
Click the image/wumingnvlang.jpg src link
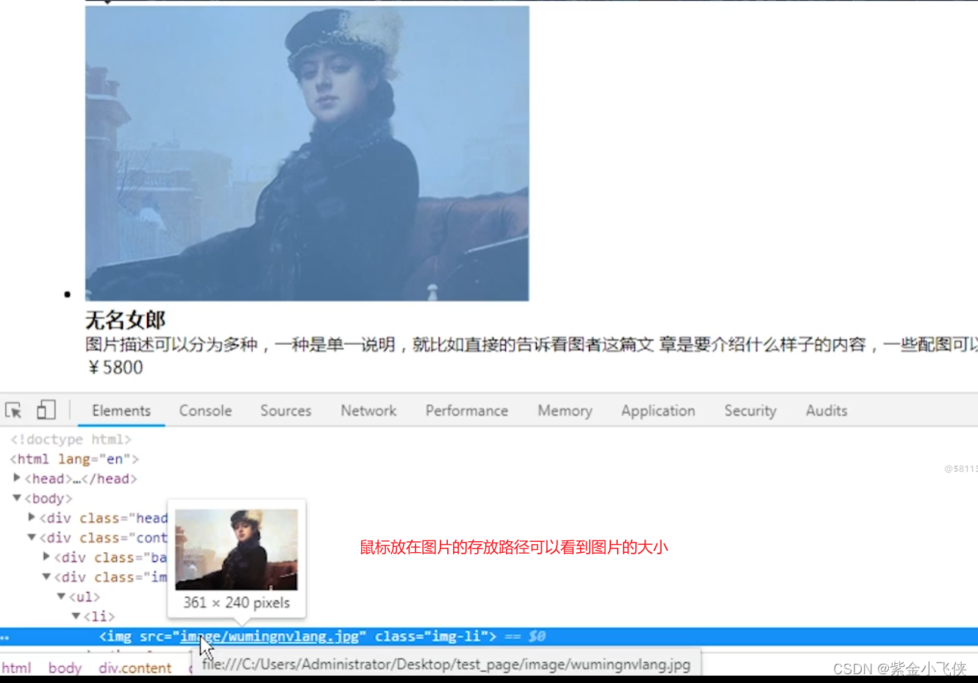(x=269, y=637)
